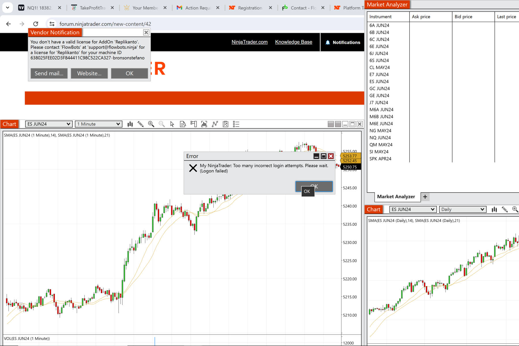This screenshot has height=346, width=519.
Task: Open chart style bars icon in ES 1 Minute chart
Action: click(130, 124)
